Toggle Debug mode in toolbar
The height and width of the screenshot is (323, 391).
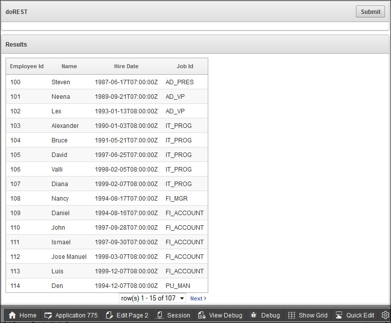tap(265, 315)
